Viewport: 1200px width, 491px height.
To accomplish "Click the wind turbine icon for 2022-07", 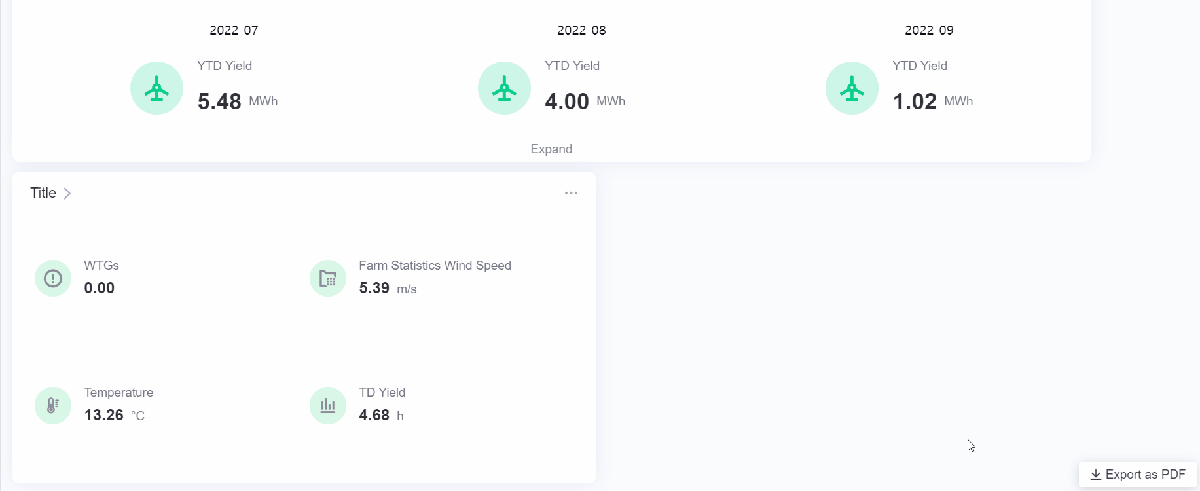I will coord(156,88).
